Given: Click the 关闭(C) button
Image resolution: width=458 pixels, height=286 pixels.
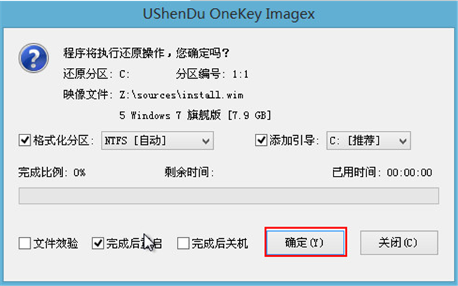Looking at the screenshot, I should [399, 242].
